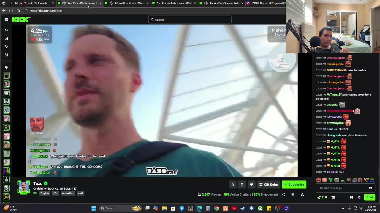
Task: Open browser home page
Action: (18, 11)
